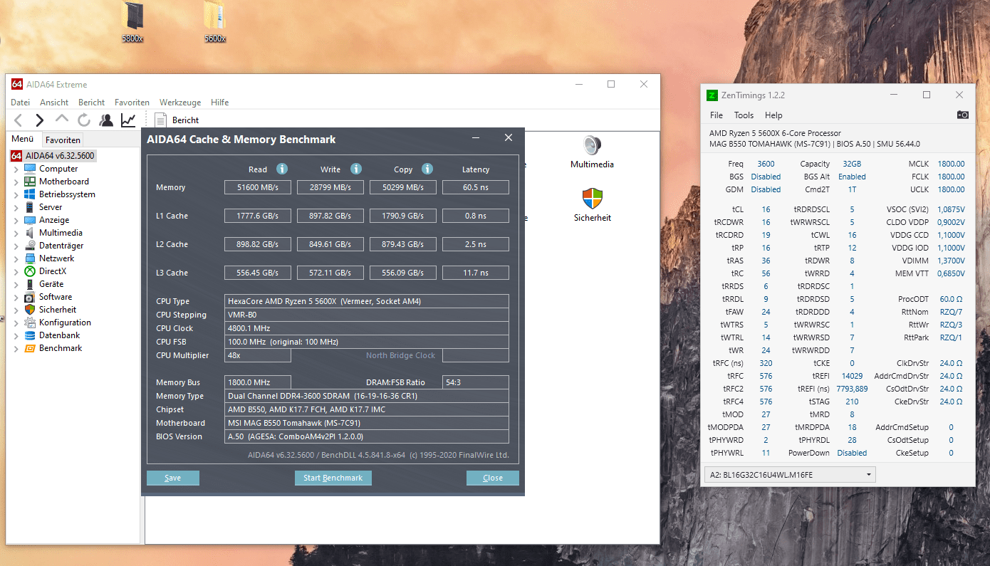Click the ProcODT 60.0 Ω value
The image size is (990, 566).
[951, 300]
